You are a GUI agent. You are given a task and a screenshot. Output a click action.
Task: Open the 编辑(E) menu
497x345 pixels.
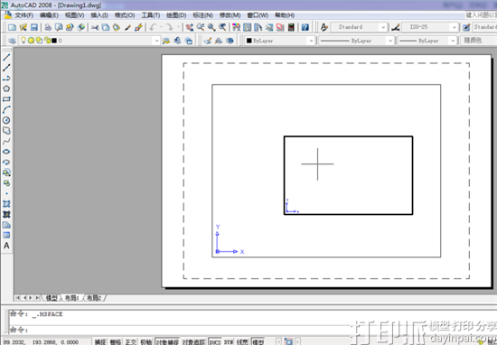click(x=49, y=15)
